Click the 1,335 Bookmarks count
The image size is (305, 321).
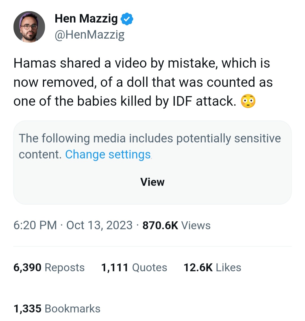pos(57,309)
